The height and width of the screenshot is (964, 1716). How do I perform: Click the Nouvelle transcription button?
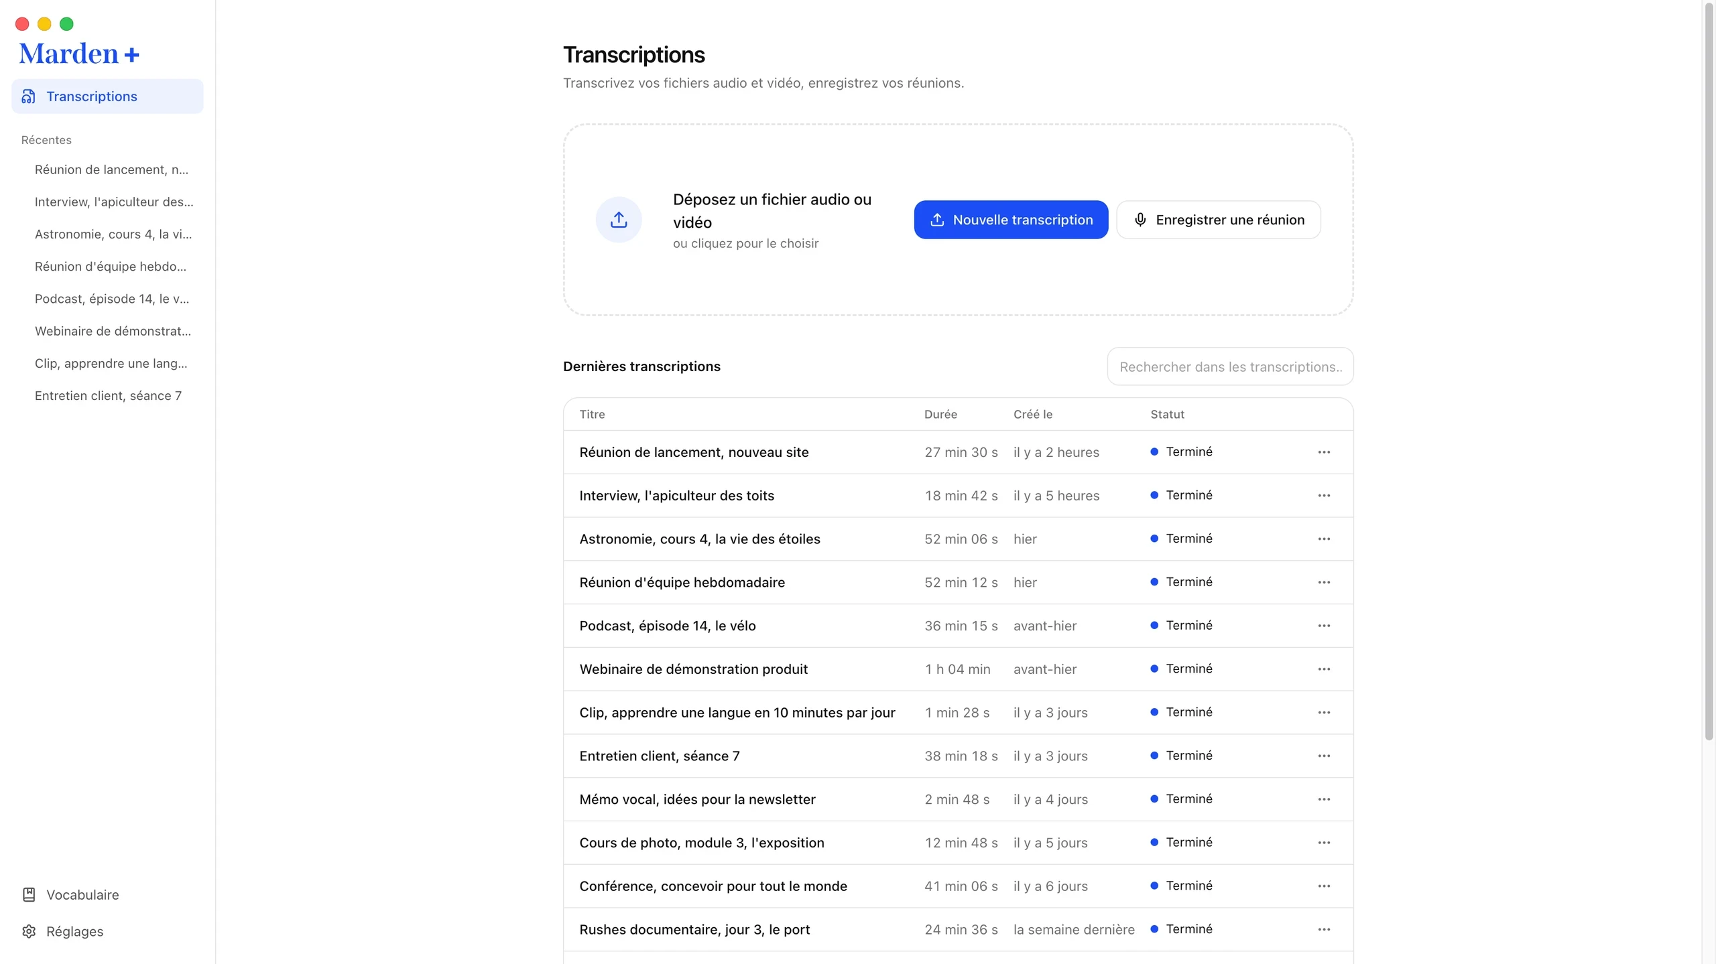1011,220
